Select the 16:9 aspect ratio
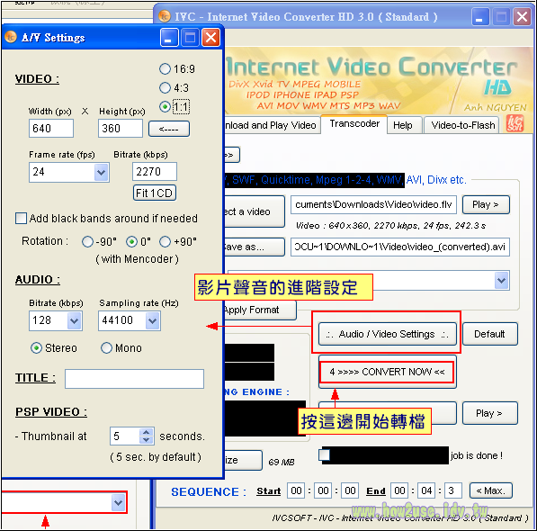537x531 pixels. [165, 69]
